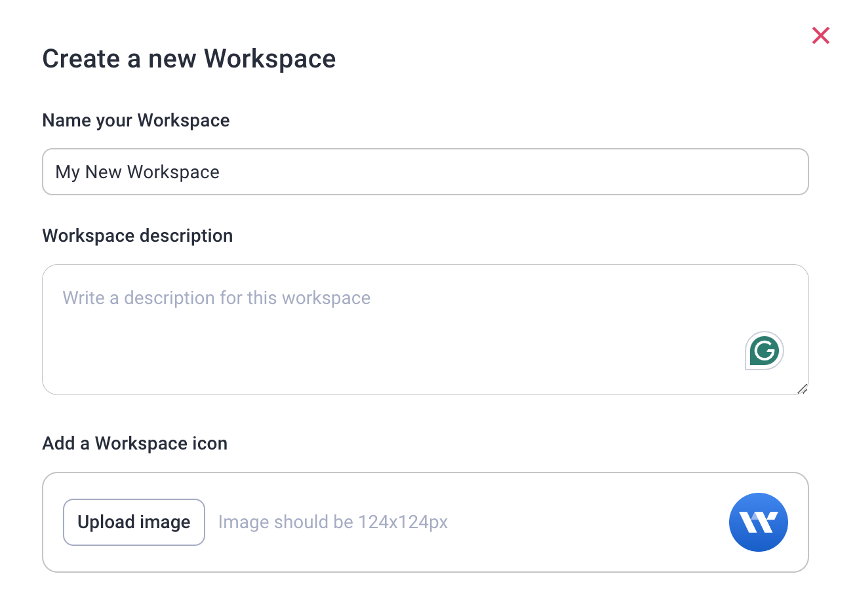This screenshot has width=855, height=595.
Task: Click the Upload image control to pick a file
Action: [134, 522]
